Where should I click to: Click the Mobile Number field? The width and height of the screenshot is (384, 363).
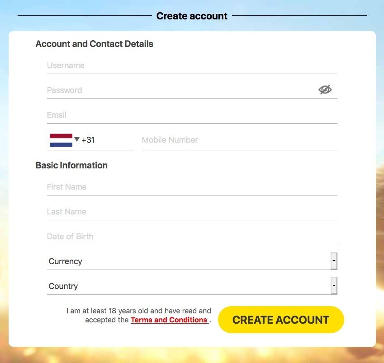pyautogui.click(x=239, y=140)
